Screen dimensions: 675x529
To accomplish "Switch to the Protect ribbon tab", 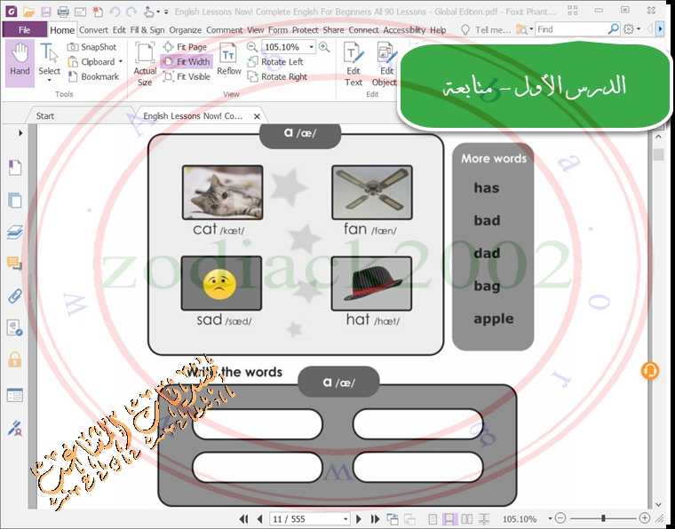I will pos(306,29).
